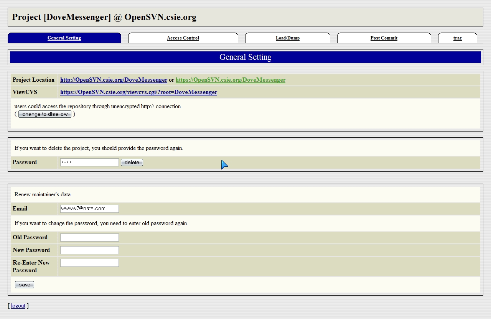This screenshot has height=319, width=491.
Task: Click the Old Password label
Action: tap(30, 237)
